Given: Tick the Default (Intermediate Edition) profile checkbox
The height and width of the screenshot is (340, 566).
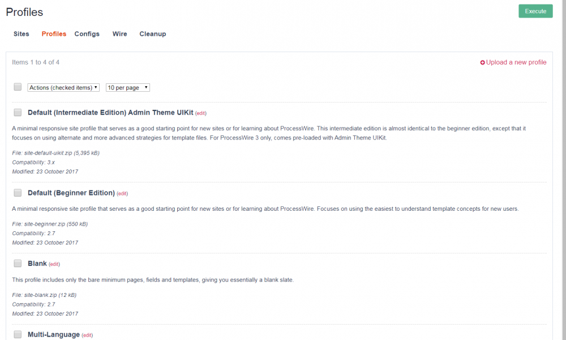Looking at the screenshot, I should pyautogui.click(x=18, y=113).
